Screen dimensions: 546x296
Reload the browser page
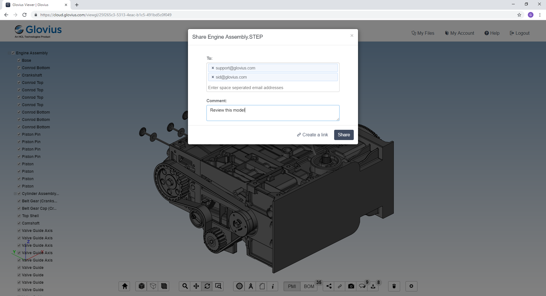point(24,15)
